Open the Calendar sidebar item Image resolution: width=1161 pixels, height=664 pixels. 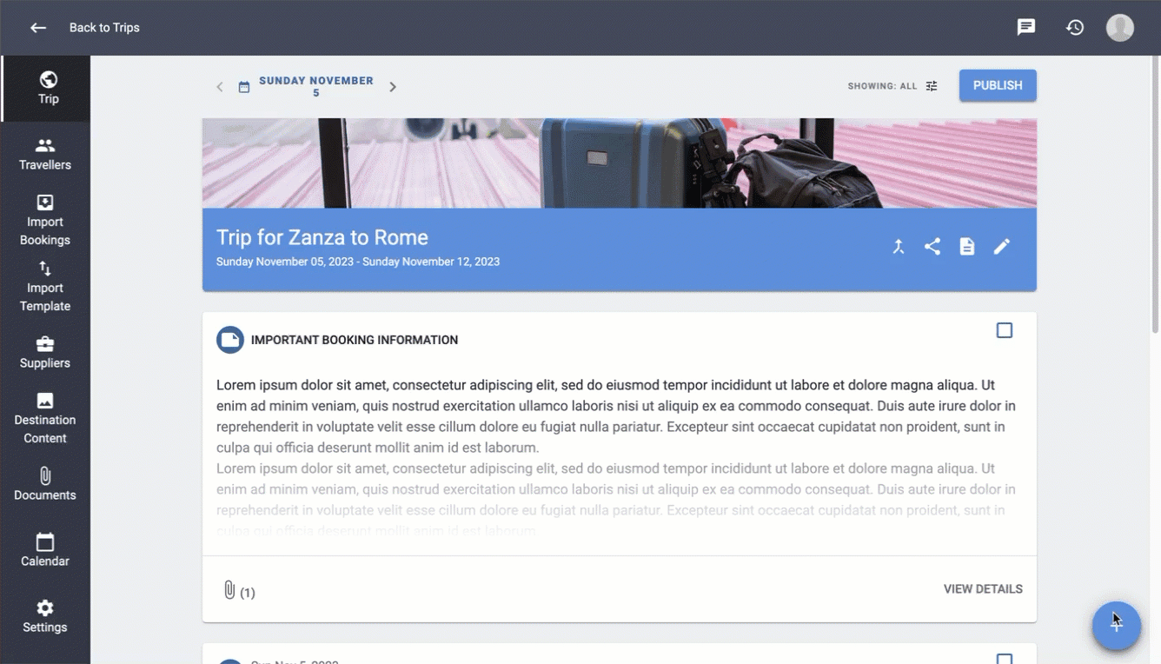pyautogui.click(x=45, y=551)
